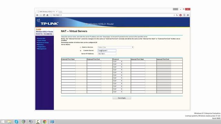The image size is (221, 124).
Task: Open the browser home page icon
Action: point(47,15)
